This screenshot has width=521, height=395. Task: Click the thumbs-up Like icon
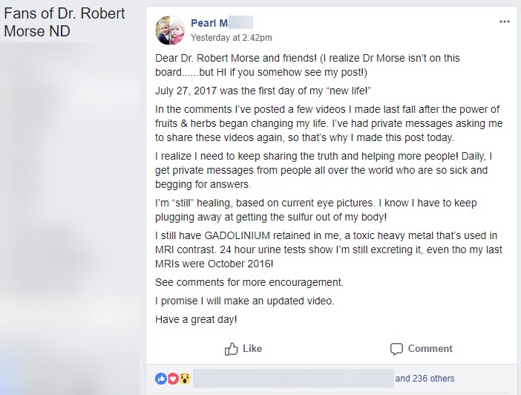(x=232, y=349)
